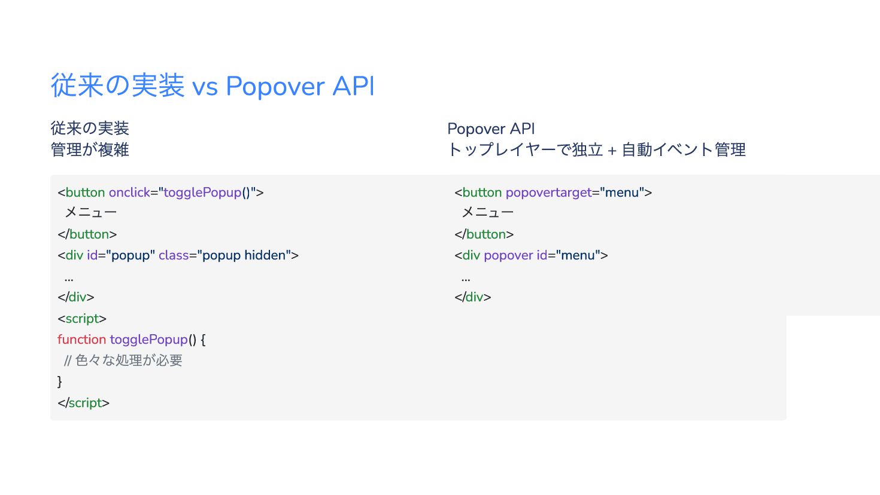
Task: Click the slide title '従来の実装 vs Popover API'
Action: 213,85
